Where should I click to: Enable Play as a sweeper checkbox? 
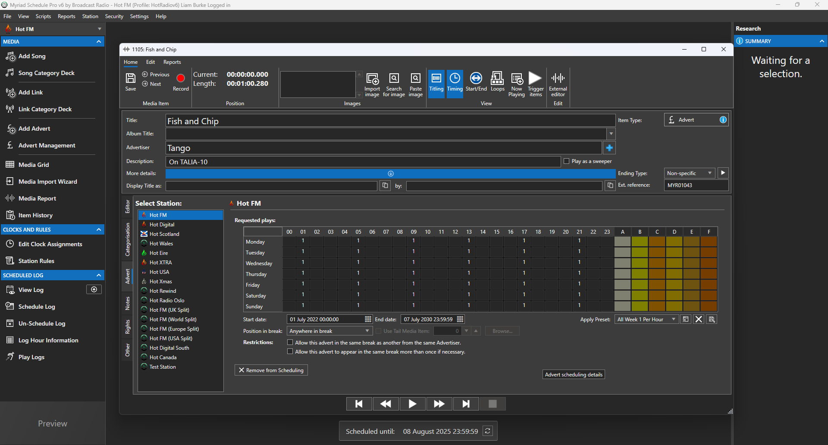coord(567,161)
